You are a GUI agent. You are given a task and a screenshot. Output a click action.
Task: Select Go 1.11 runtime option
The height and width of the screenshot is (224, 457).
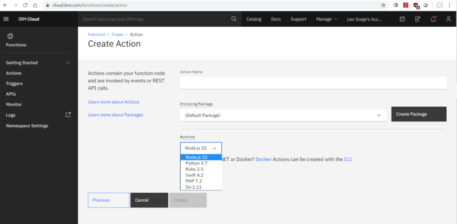(201, 187)
